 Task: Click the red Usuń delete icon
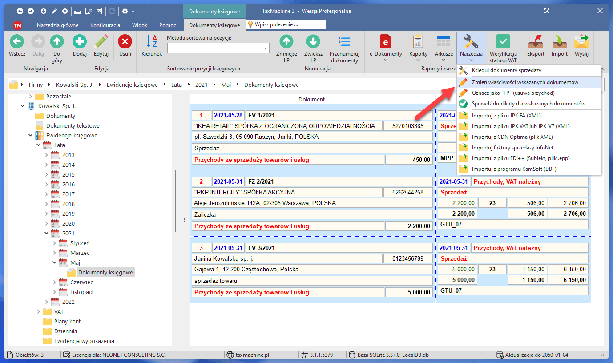tap(125, 42)
